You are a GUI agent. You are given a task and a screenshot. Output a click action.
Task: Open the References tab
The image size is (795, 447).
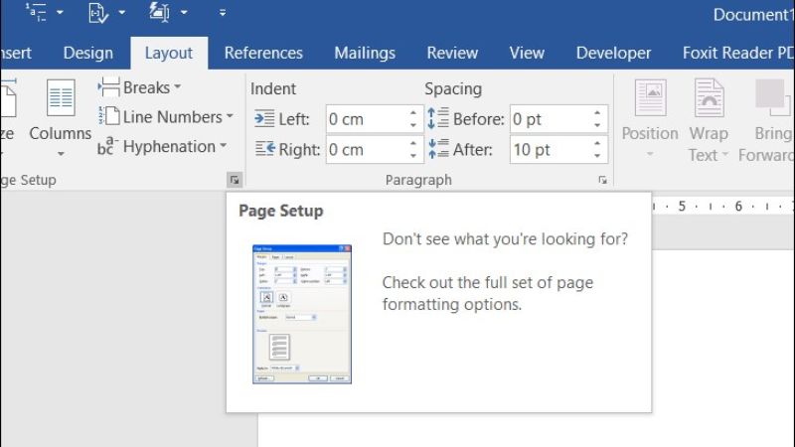[x=263, y=53]
